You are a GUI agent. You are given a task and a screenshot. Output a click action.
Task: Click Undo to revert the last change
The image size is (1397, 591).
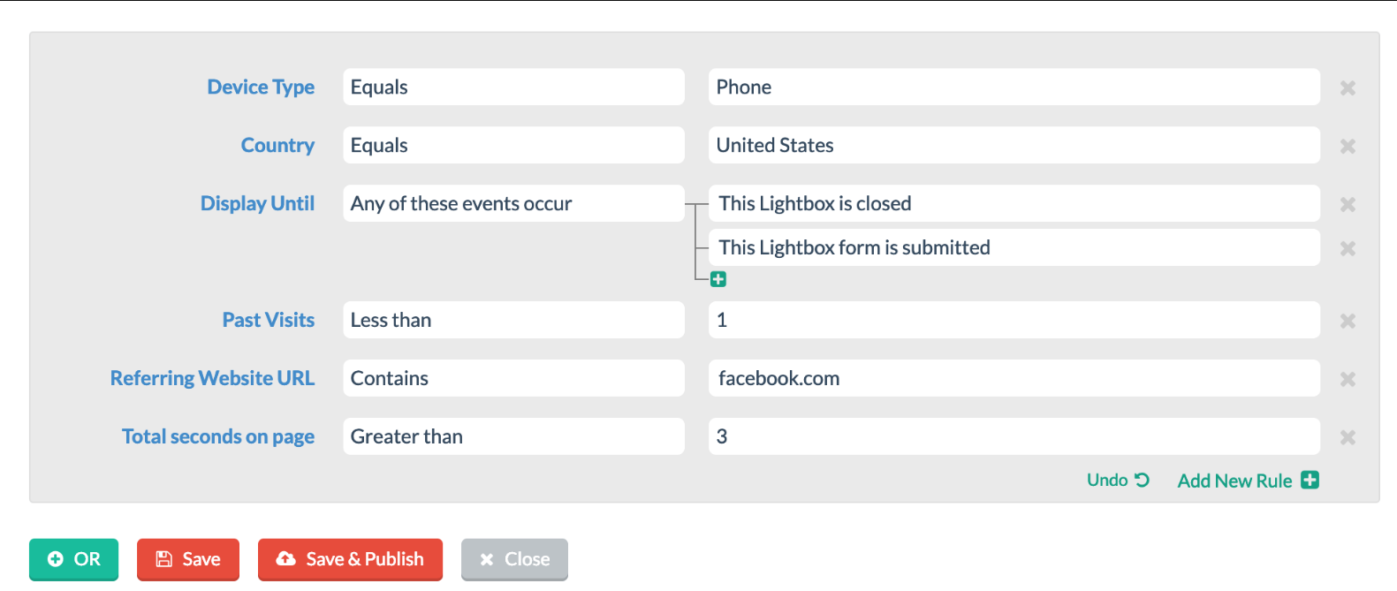coord(1118,480)
